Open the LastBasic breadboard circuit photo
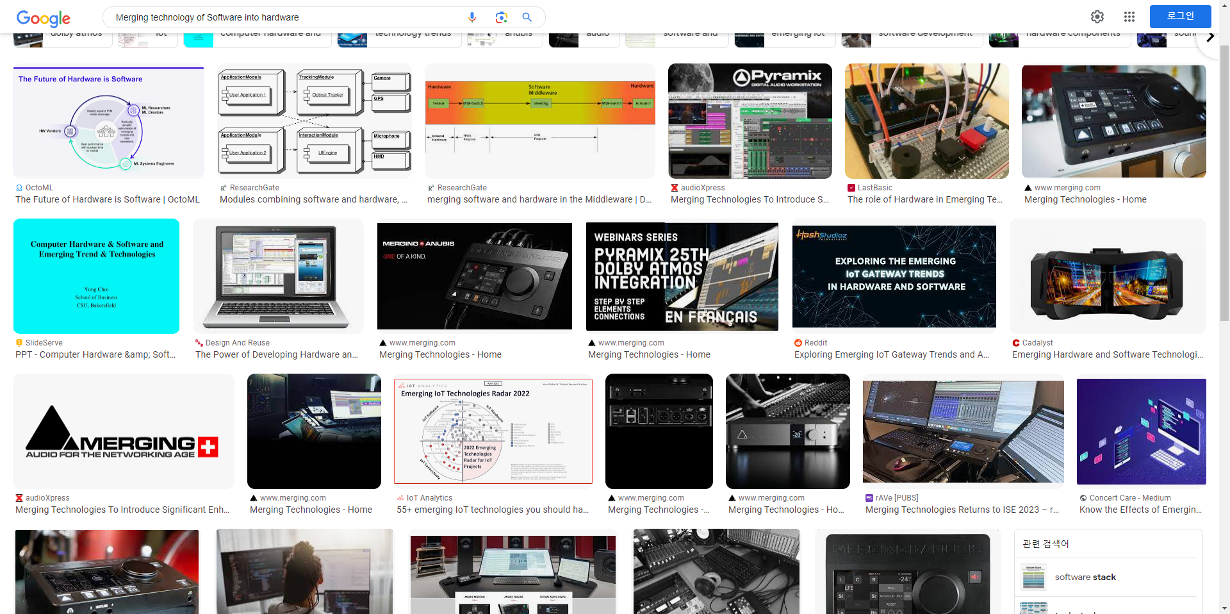Image resolution: width=1230 pixels, height=614 pixels. point(927,120)
